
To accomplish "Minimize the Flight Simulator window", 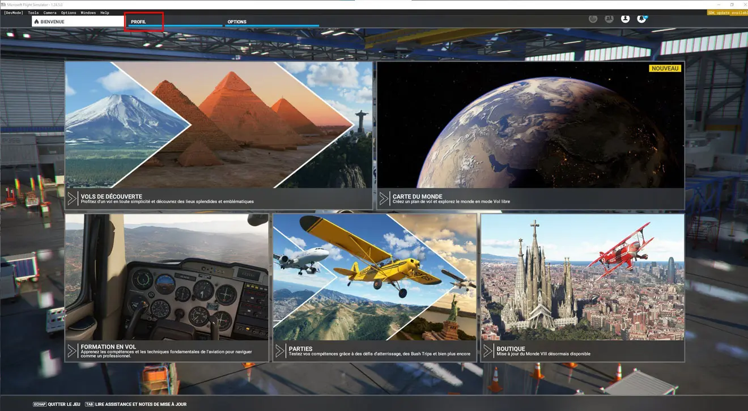I will click(717, 5).
